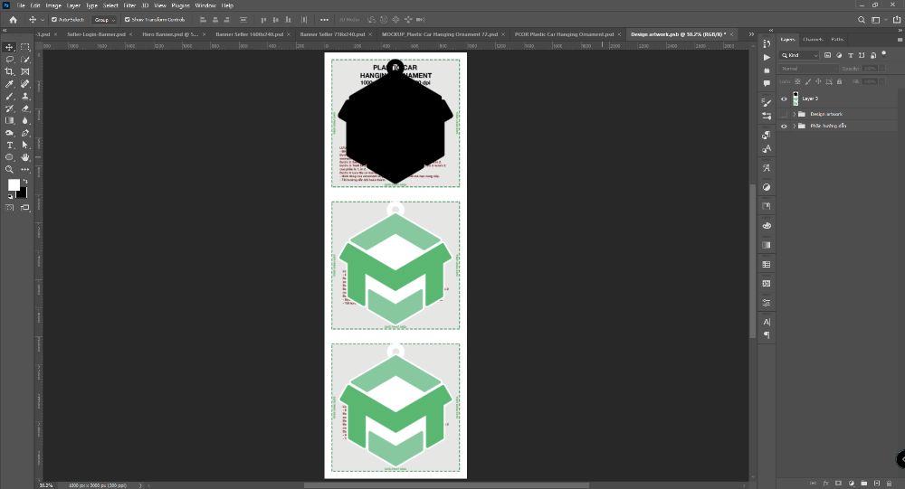
Task: Show the Design artwork group
Action: coord(784,114)
